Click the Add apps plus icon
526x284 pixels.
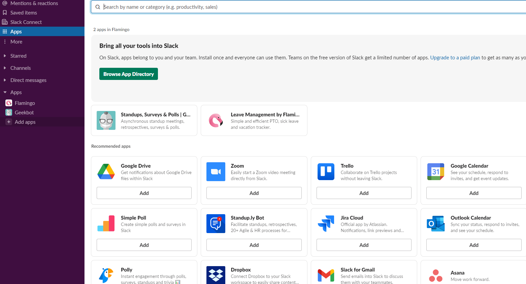8,122
